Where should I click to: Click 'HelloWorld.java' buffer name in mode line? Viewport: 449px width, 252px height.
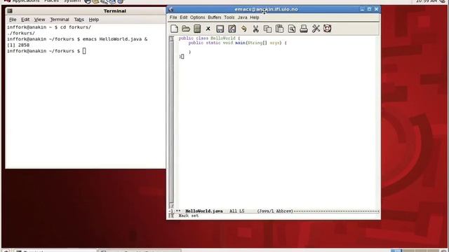pyautogui.click(x=204, y=211)
